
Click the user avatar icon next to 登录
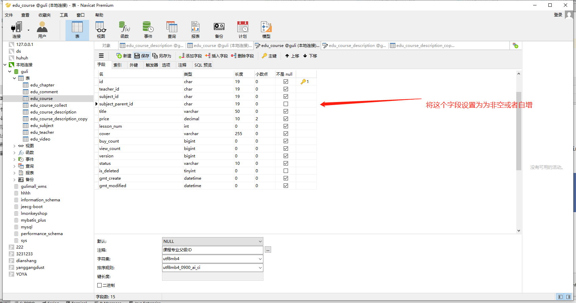569,15
